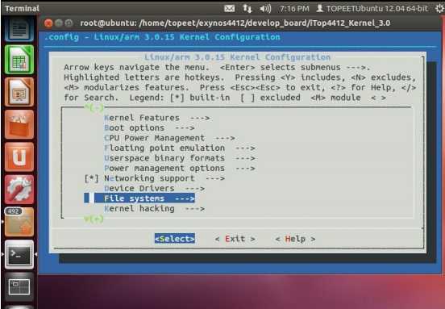This screenshot has width=445, height=309.
Task: Toggle the Networking support checkbox
Action: [92, 178]
